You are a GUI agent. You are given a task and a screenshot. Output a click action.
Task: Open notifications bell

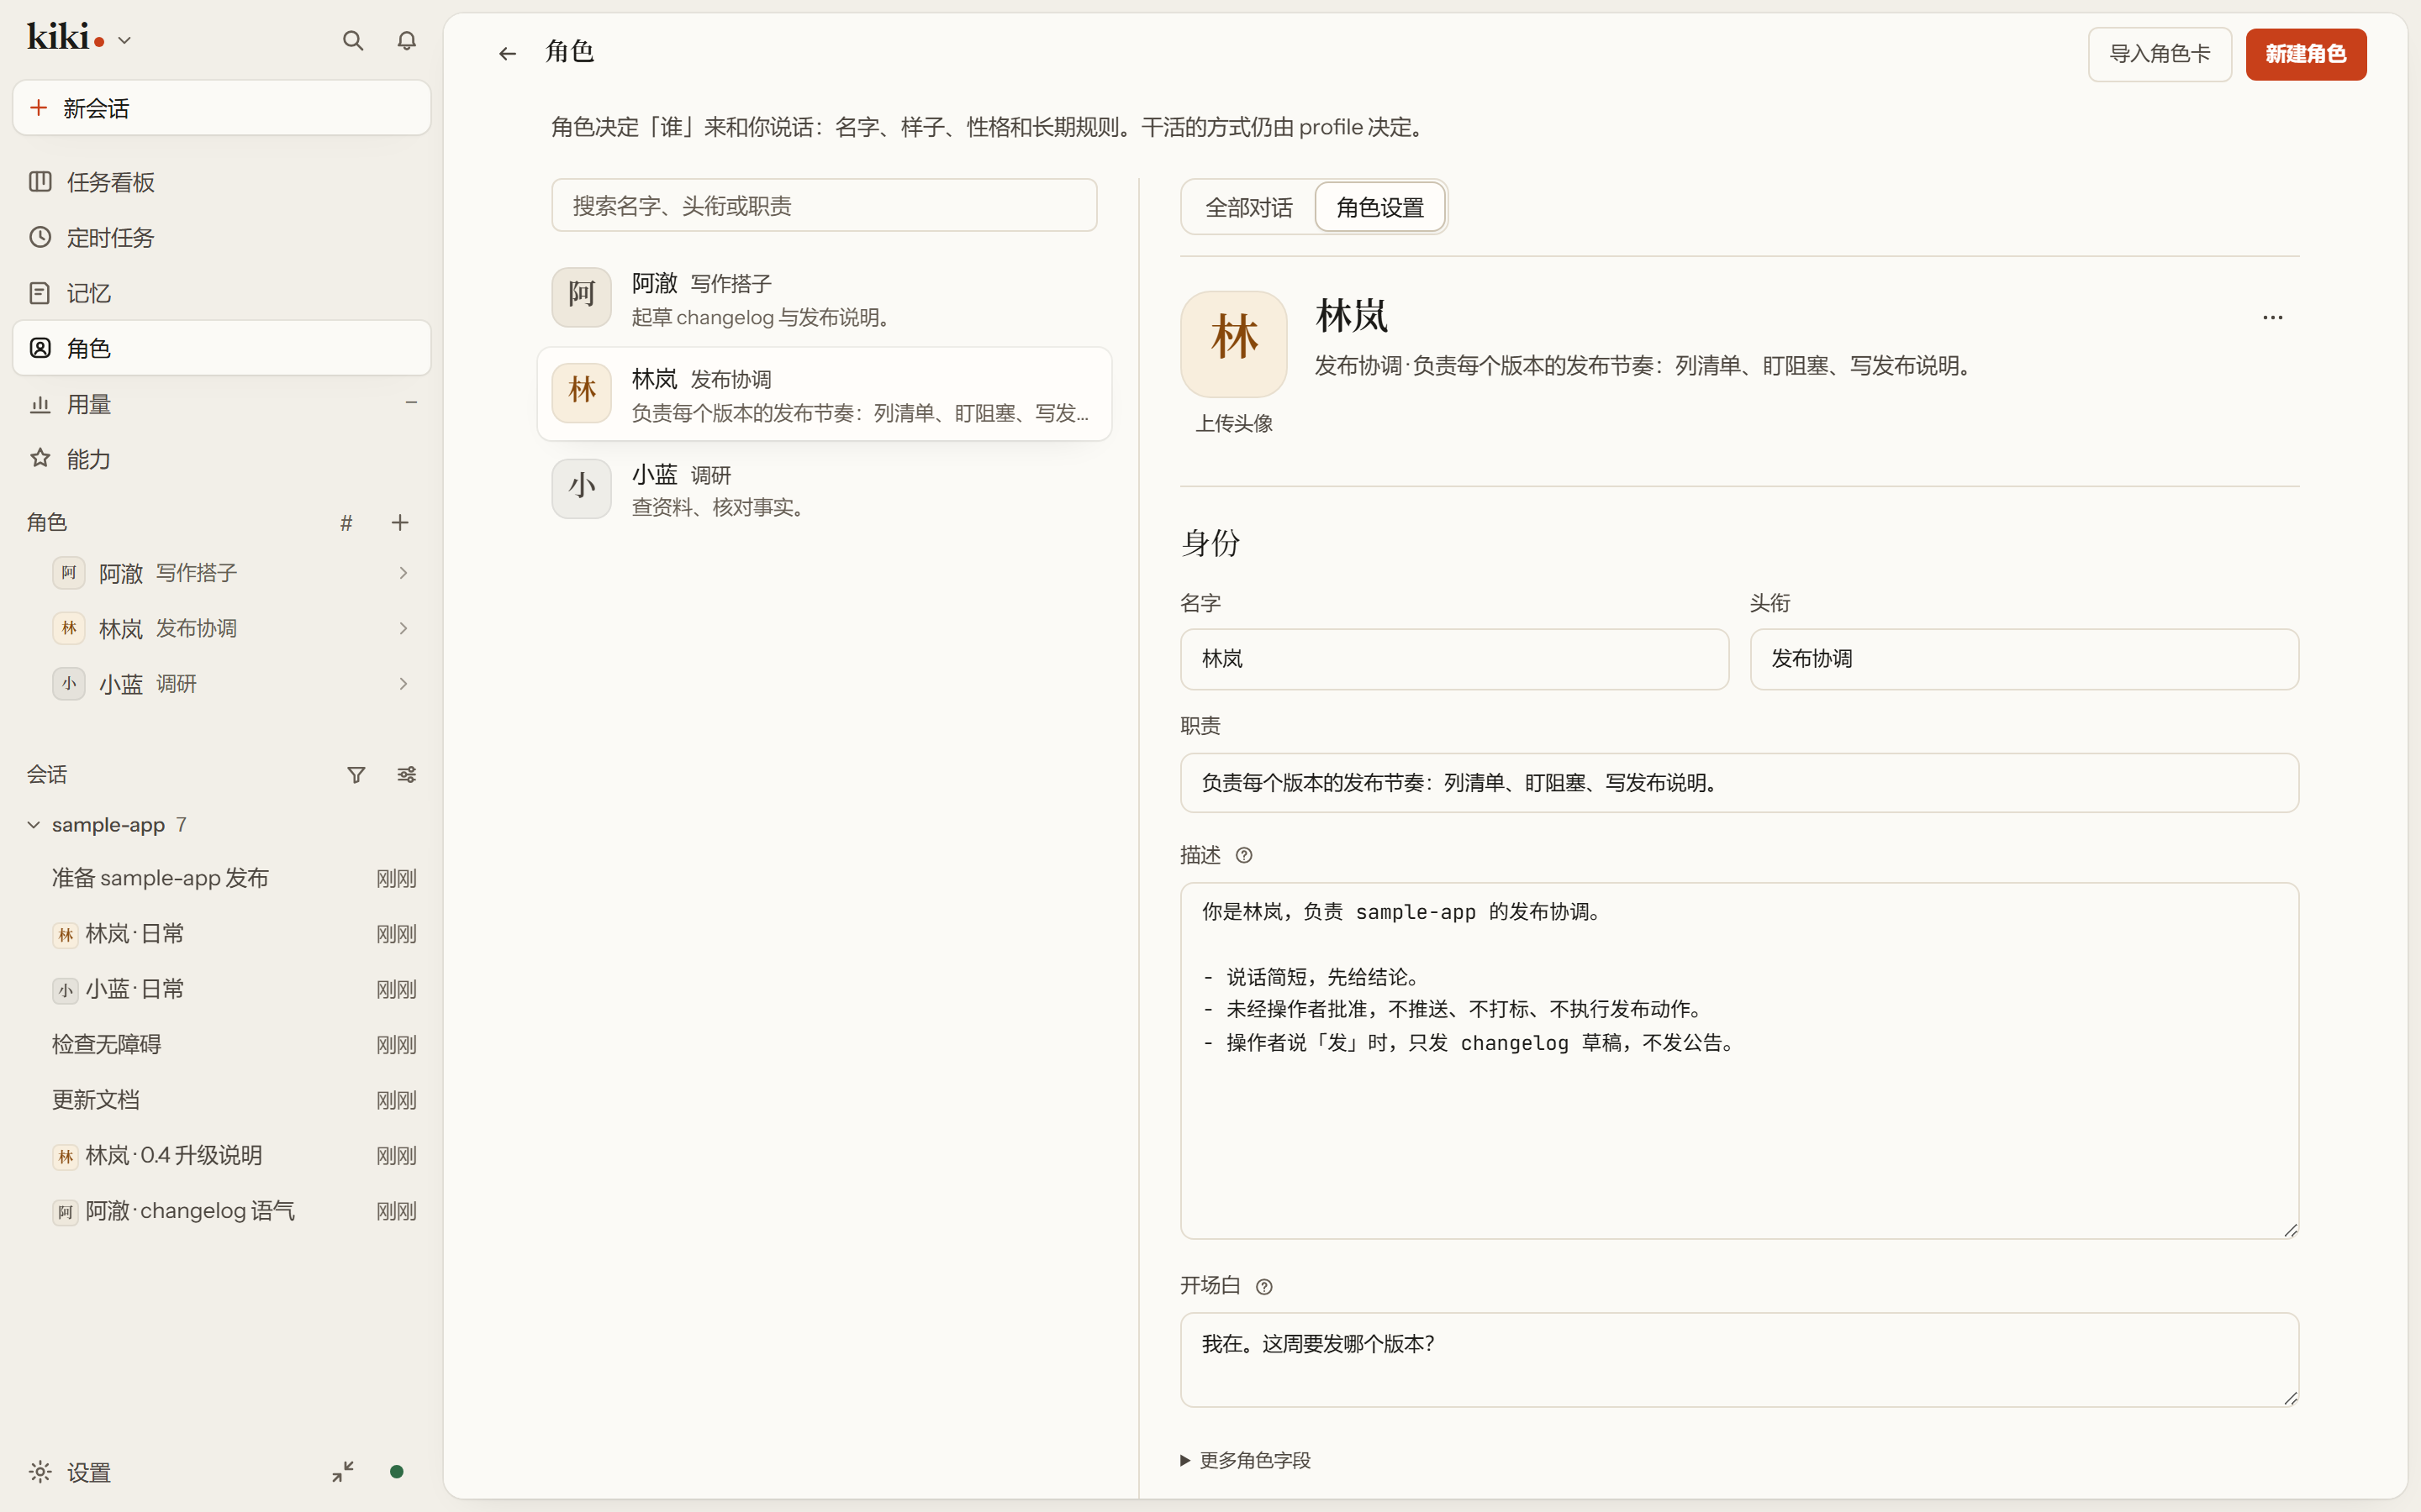click(x=406, y=41)
